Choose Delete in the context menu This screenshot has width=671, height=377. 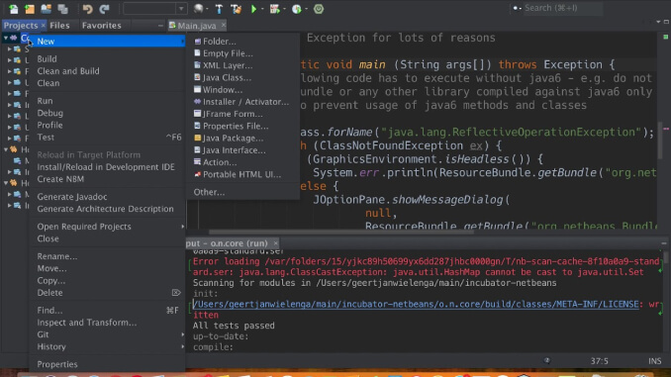[107, 293]
